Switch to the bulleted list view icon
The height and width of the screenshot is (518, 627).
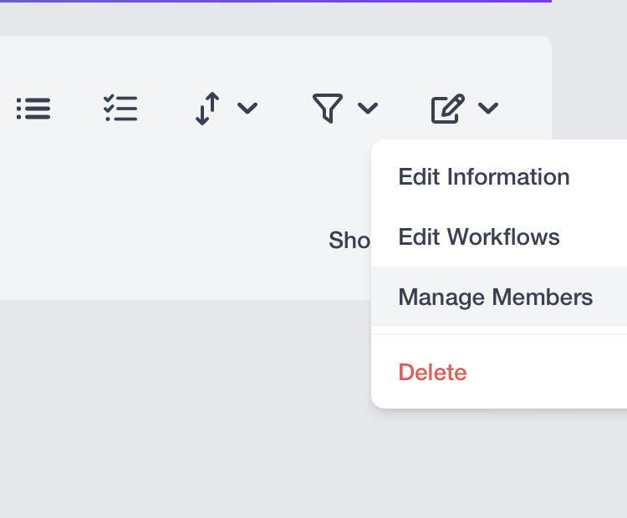pos(33,109)
